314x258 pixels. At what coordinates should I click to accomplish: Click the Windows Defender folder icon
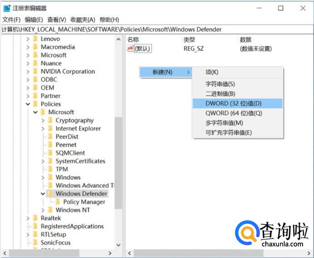click(x=50, y=194)
